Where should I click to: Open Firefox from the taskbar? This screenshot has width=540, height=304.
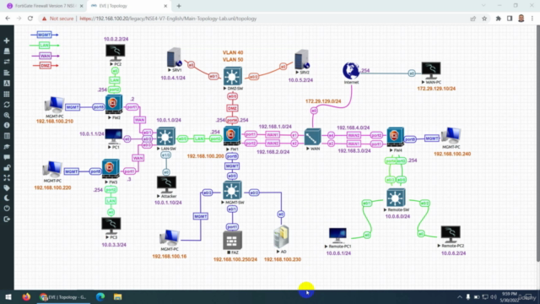[26, 296]
